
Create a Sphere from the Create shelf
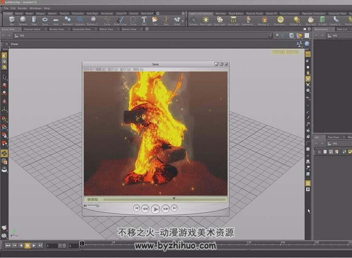(23, 21)
